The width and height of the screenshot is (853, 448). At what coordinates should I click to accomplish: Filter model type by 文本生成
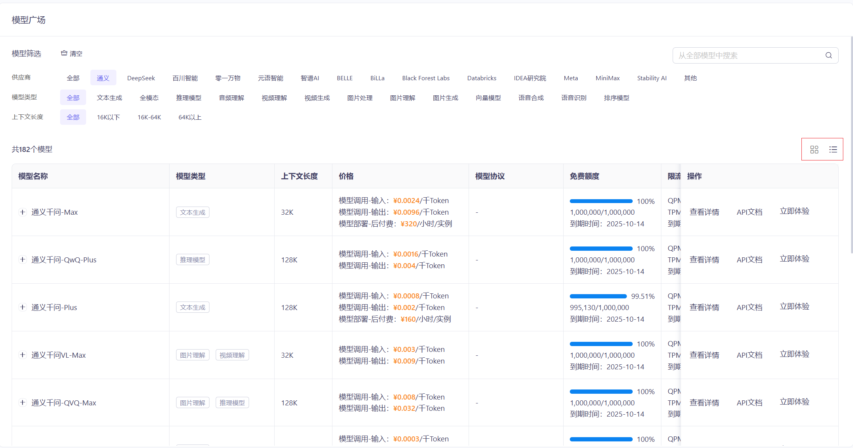point(109,98)
